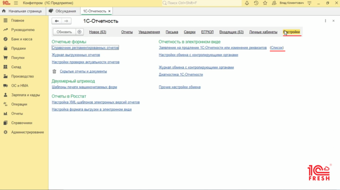Click the Влад Клиентович user name
This screenshot has height=190, width=340.
coord(292,3)
